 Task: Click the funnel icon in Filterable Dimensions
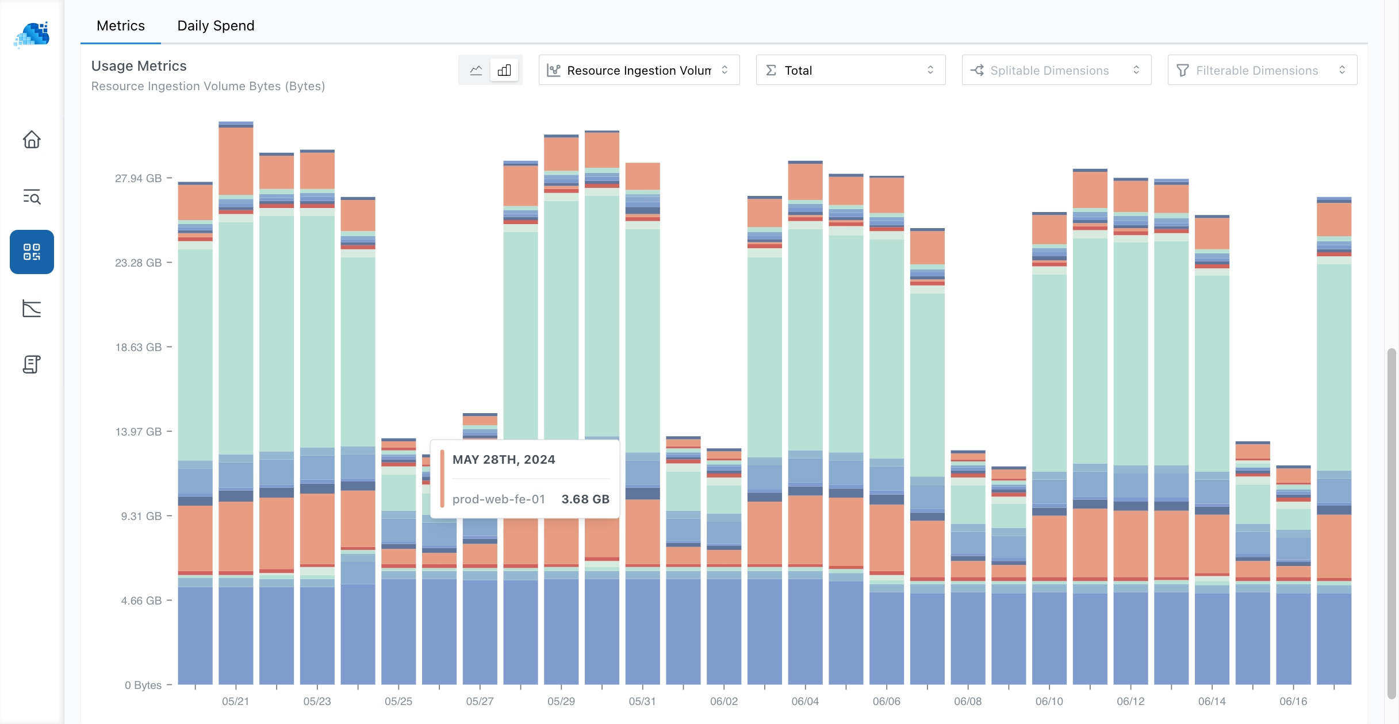(1183, 70)
